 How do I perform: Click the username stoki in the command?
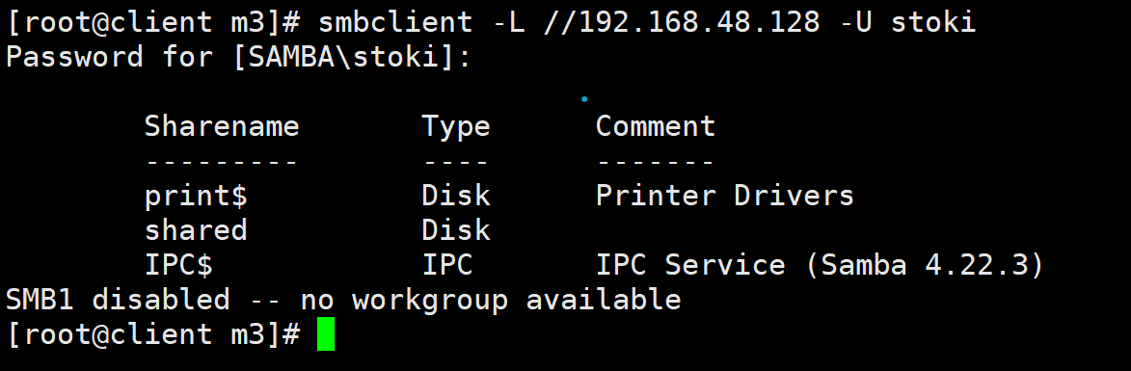(933, 22)
